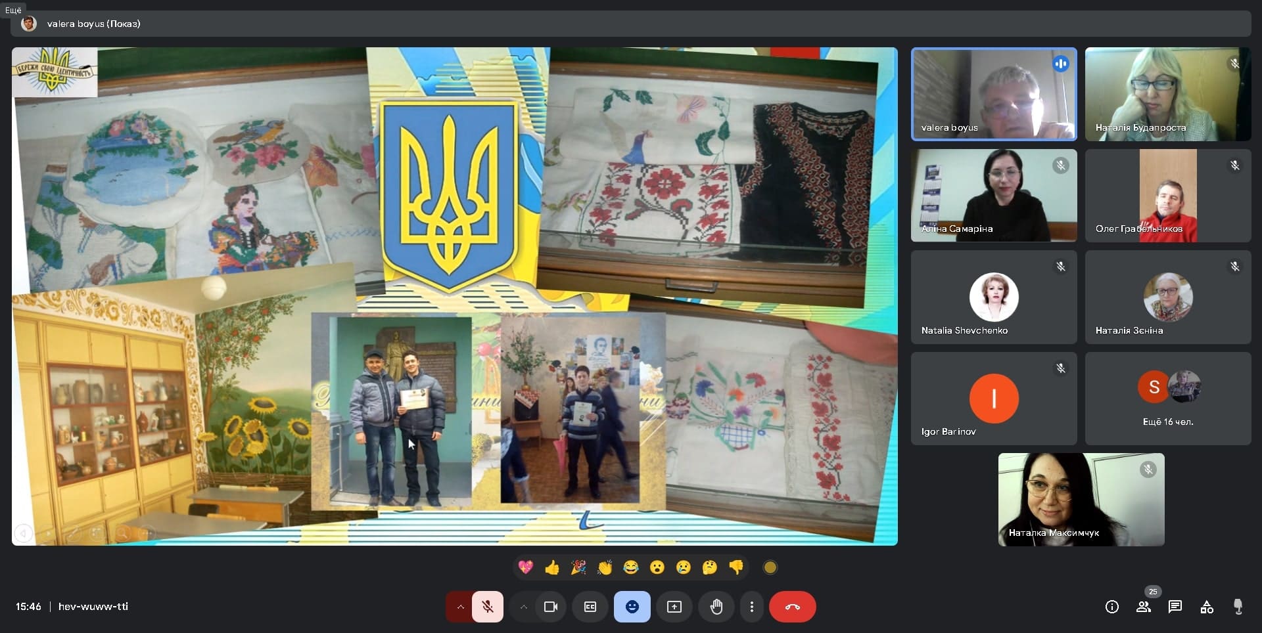The height and width of the screenshot is (633, 1262).
Task: Select Олег Грабельников video tile
Action: [x=1168, y=196]
